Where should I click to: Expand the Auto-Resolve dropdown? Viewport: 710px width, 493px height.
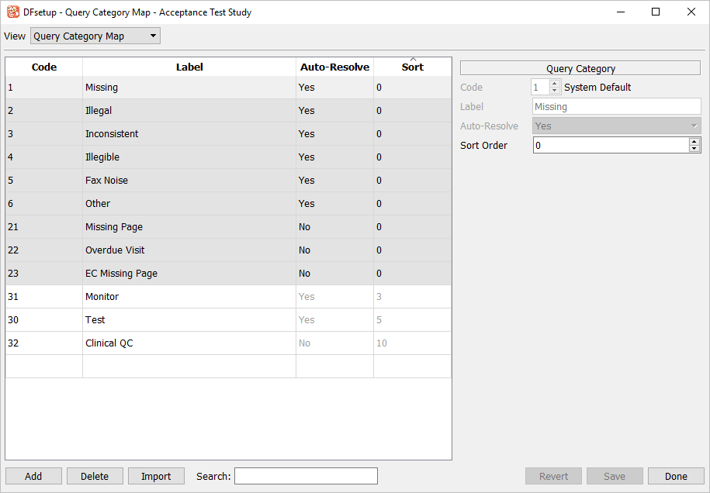tap(617, 126)
